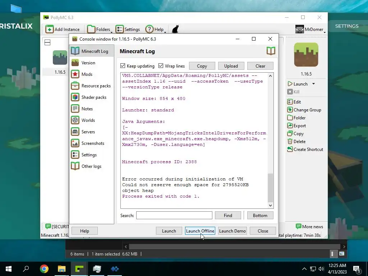Viewport: 368px width, 276px height.
Task: Click the log scrollbar up arrow
Action: [270, 76]
